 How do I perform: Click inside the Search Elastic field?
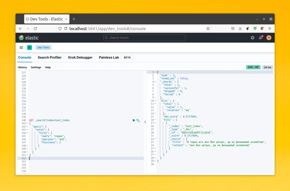144,37
